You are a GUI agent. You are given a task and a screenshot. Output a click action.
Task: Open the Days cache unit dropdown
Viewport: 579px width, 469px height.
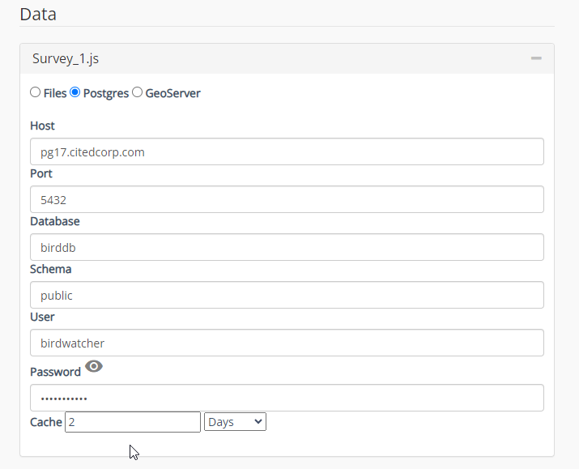click(x=235, y=422)
